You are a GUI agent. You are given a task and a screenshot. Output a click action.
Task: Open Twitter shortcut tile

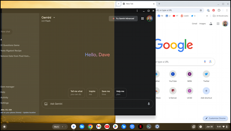(x=206, y=76)
